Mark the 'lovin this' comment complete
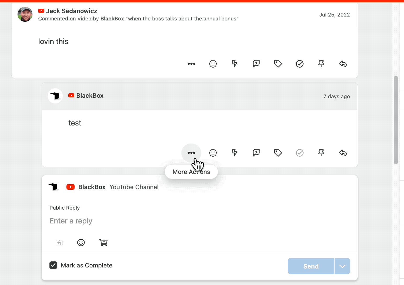This screenshot has width=404, height=285. (x=300, y=64)
